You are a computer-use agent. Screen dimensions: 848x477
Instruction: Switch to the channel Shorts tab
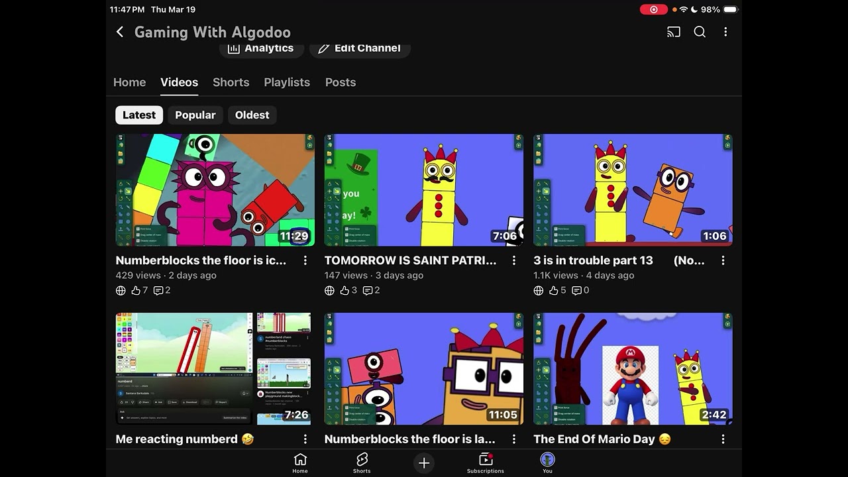pyautogui.click(x=231, y=82)
